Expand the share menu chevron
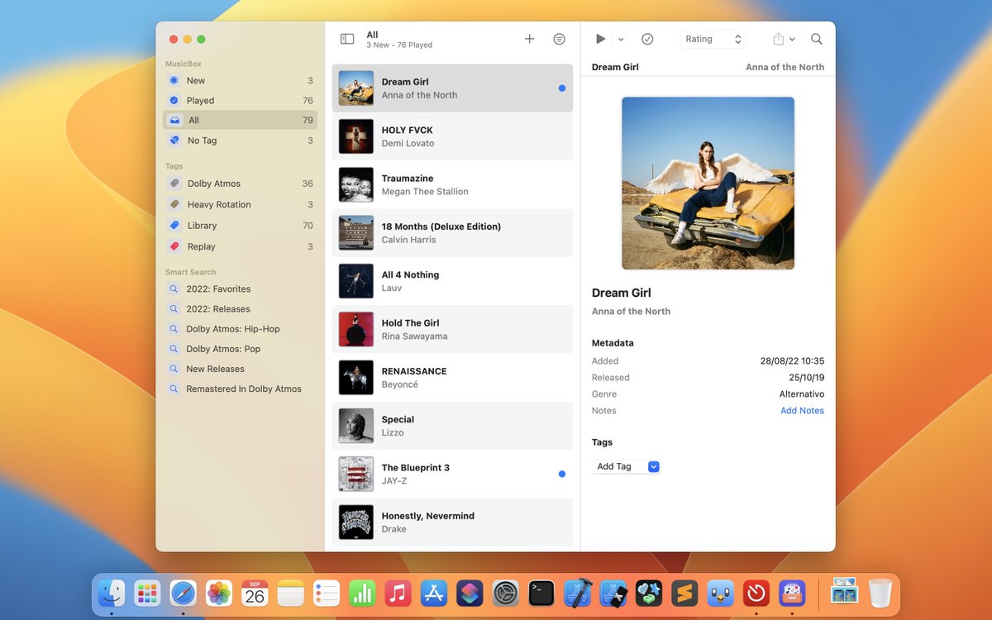Image resolution: width=992 pixels, height=620 pixels. pos(792,40)
